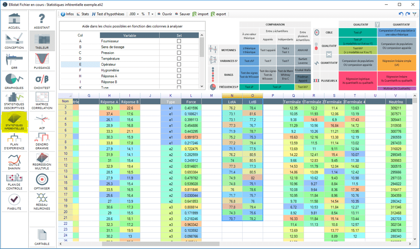Check the Hygrométrie selection box
Image resolution: width=420 pixels, height=249 pixels.
point(179,70)
